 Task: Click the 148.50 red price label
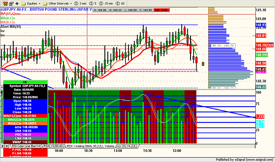coord(261,63)
